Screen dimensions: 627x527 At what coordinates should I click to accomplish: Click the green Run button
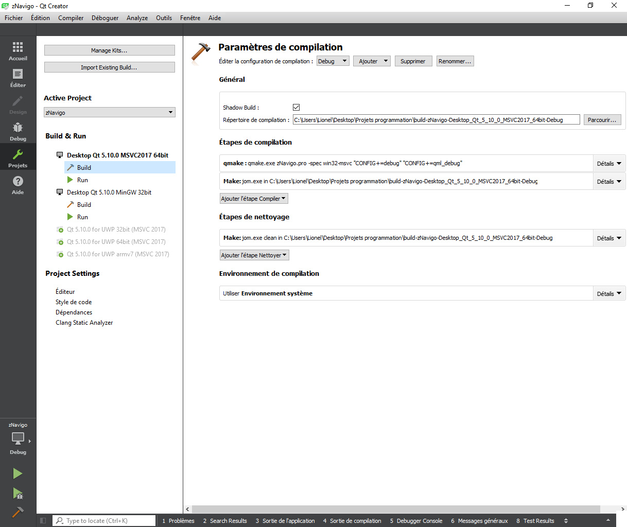(x=18, y=473)
